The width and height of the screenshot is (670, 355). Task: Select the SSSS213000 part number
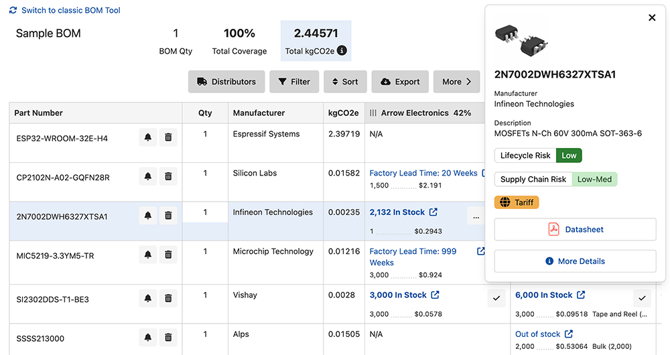pyautogui.click(x=40, y=339)
